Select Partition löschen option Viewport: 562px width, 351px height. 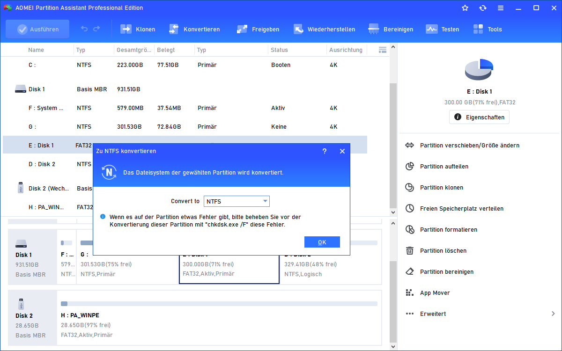tap(443, 250)
